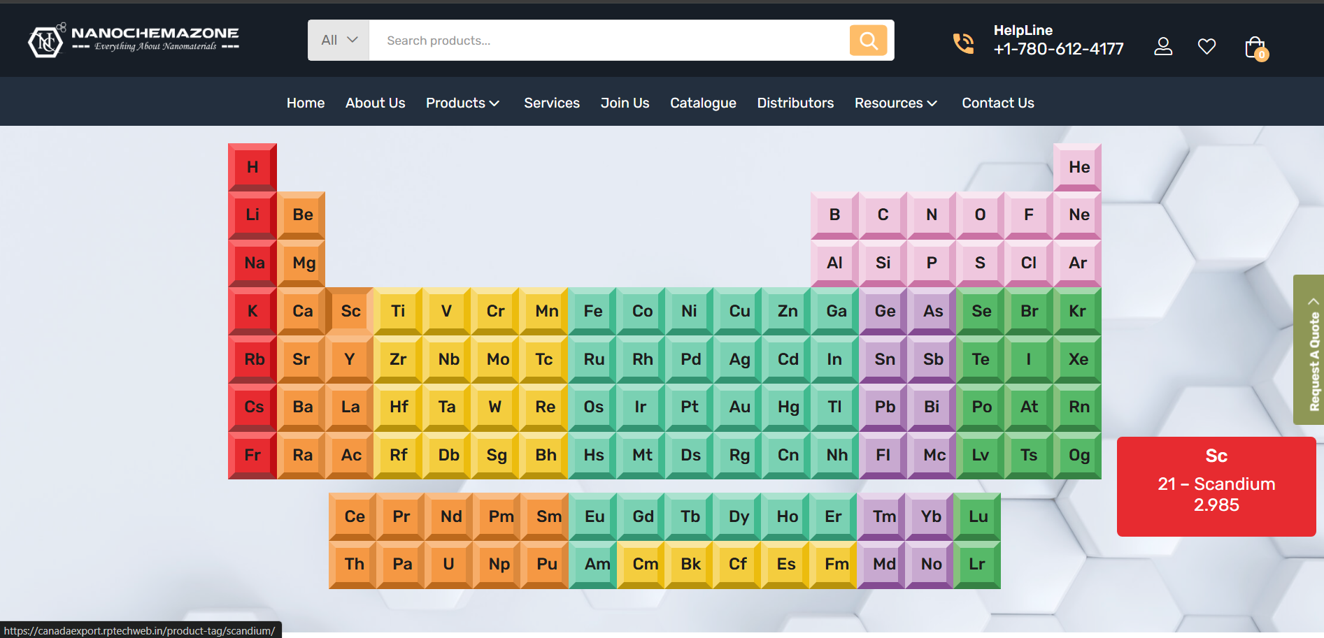Open the Distributors page
1324x638 pixels.
795,103
